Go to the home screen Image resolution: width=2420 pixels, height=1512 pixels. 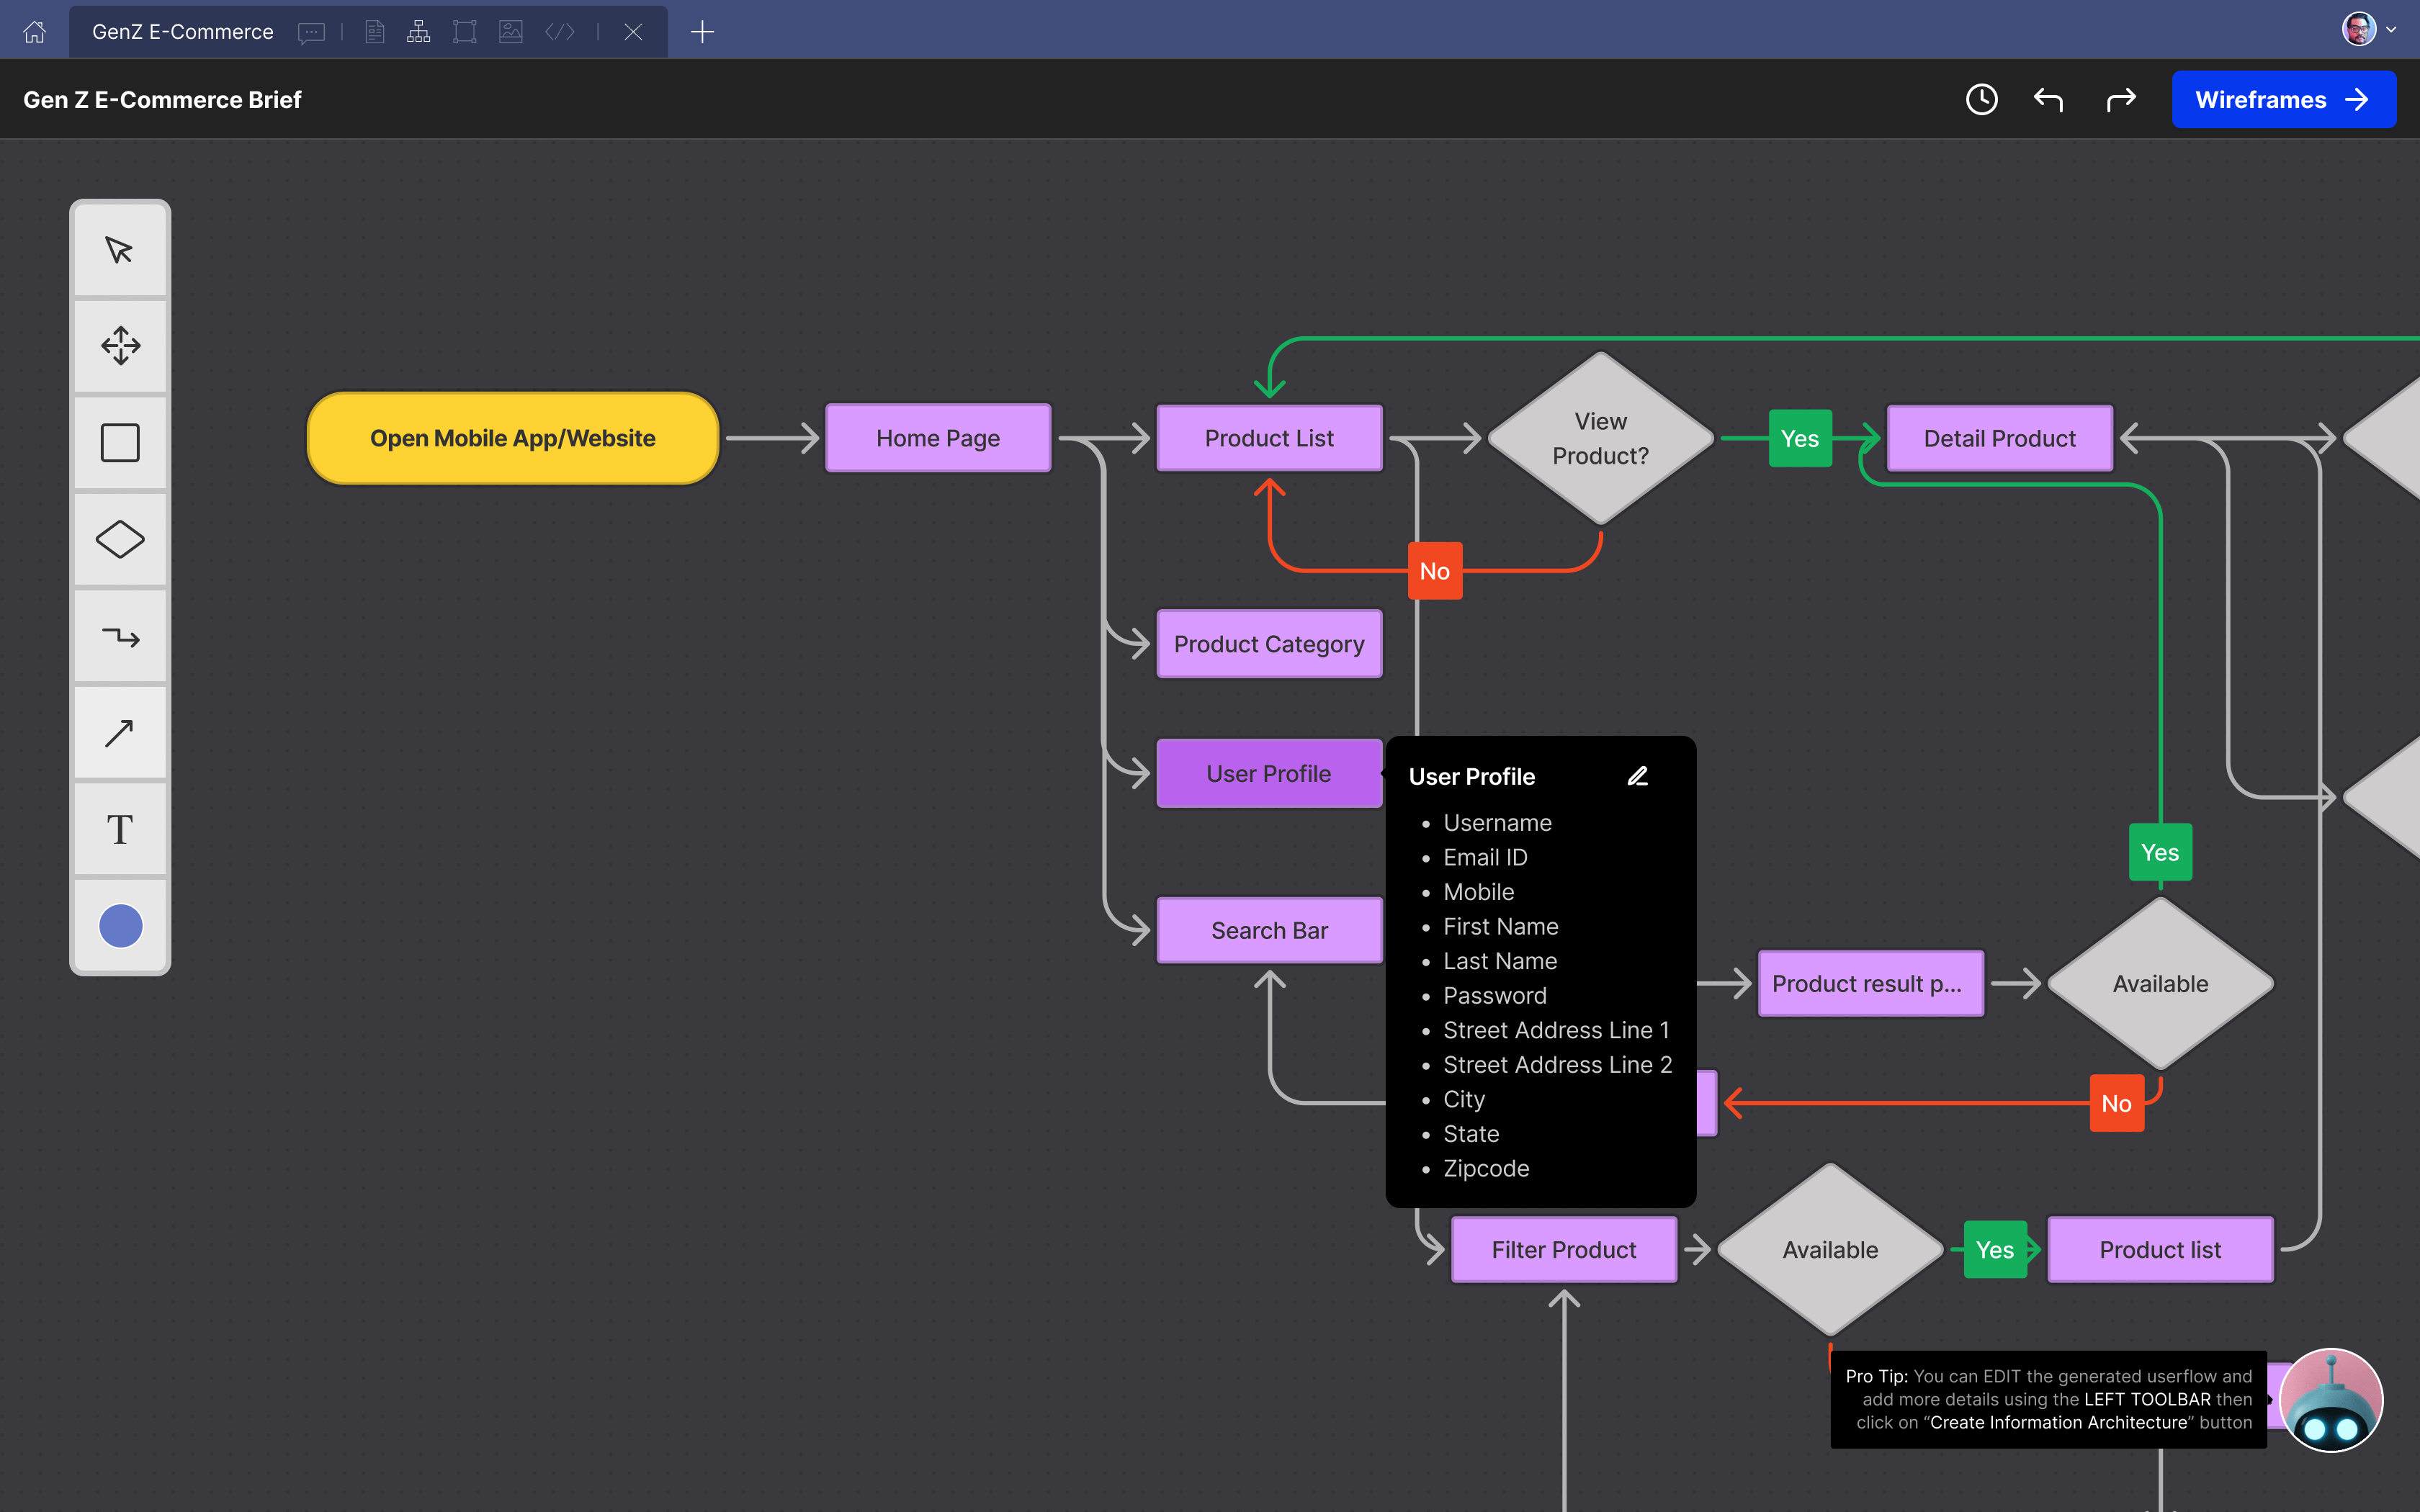(34, 32)
